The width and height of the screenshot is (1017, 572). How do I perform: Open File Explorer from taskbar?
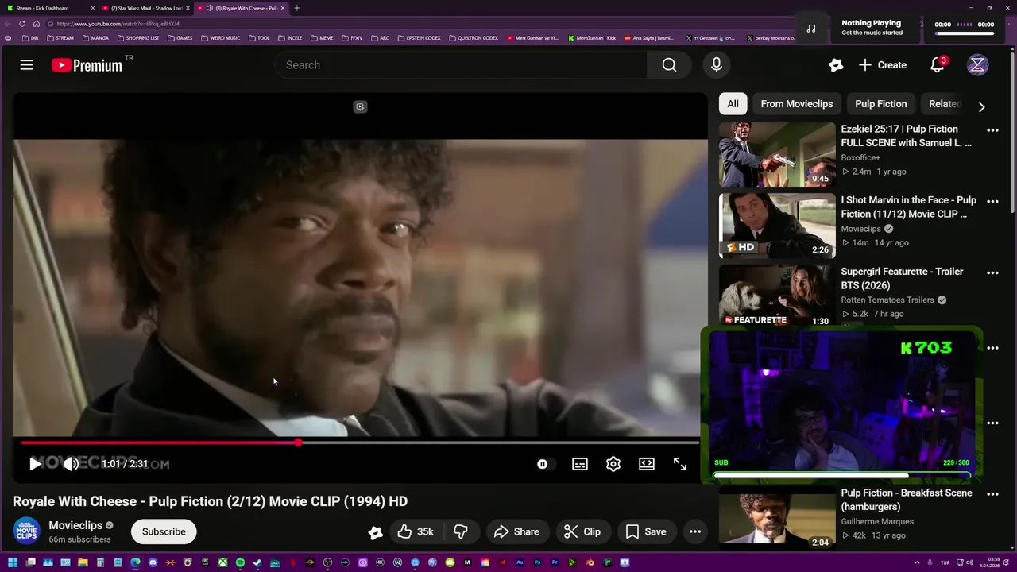tap(83, 562)
